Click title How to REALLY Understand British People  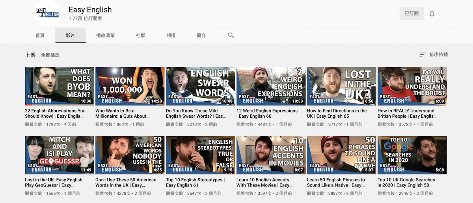(x=407, y=114)
